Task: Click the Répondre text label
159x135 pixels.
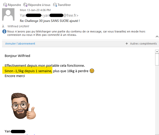Action: coord(14,5)
